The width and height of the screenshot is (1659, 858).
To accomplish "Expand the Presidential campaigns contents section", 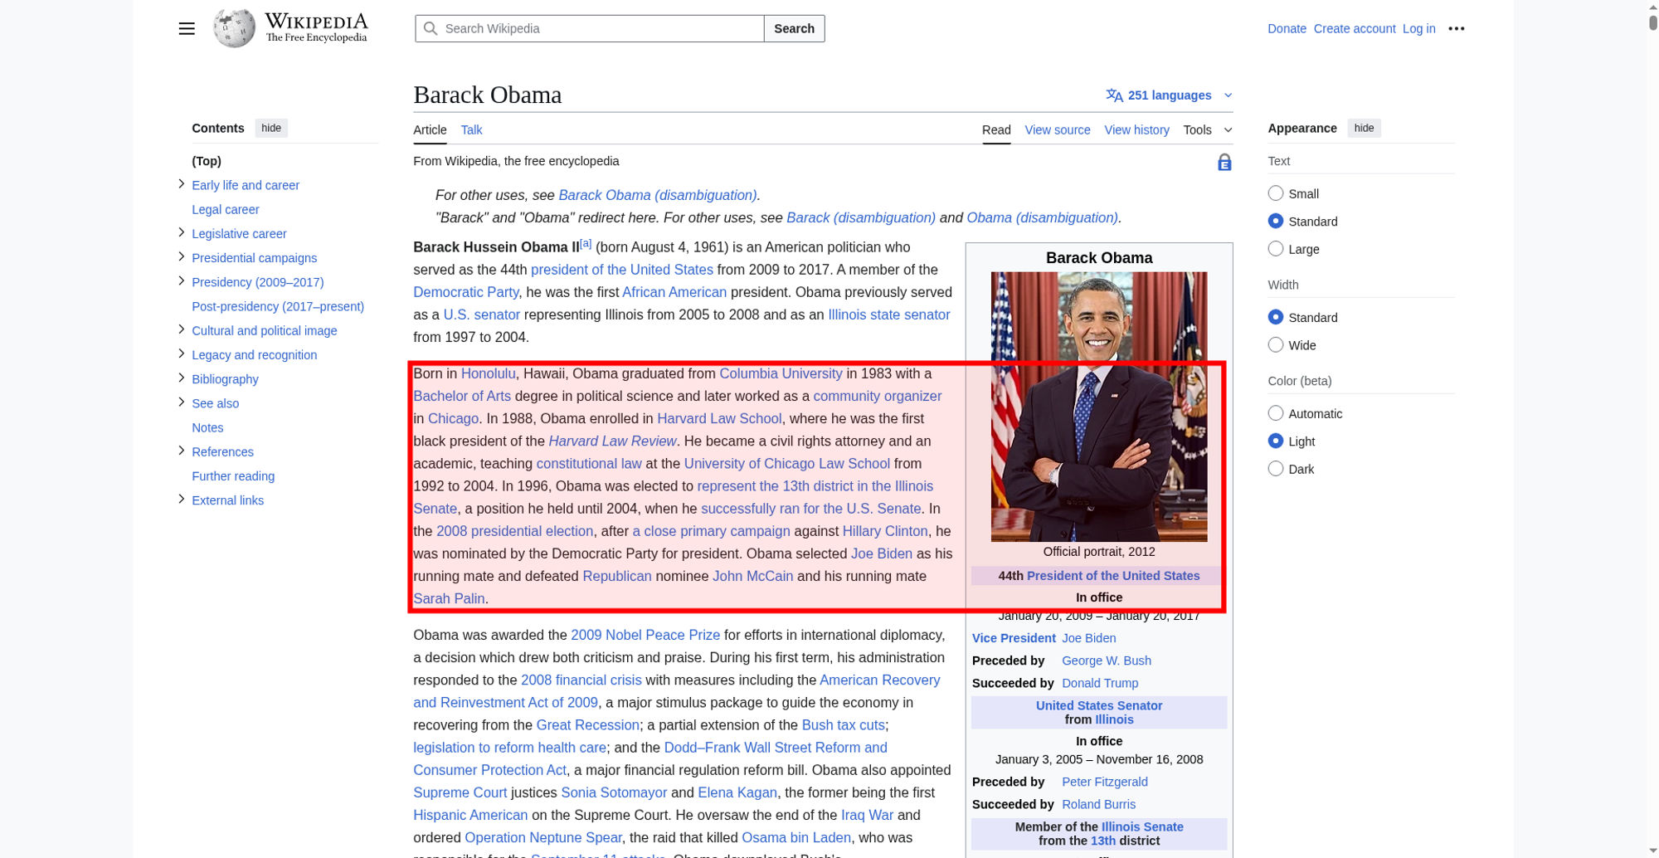I will tap(182, 257).
